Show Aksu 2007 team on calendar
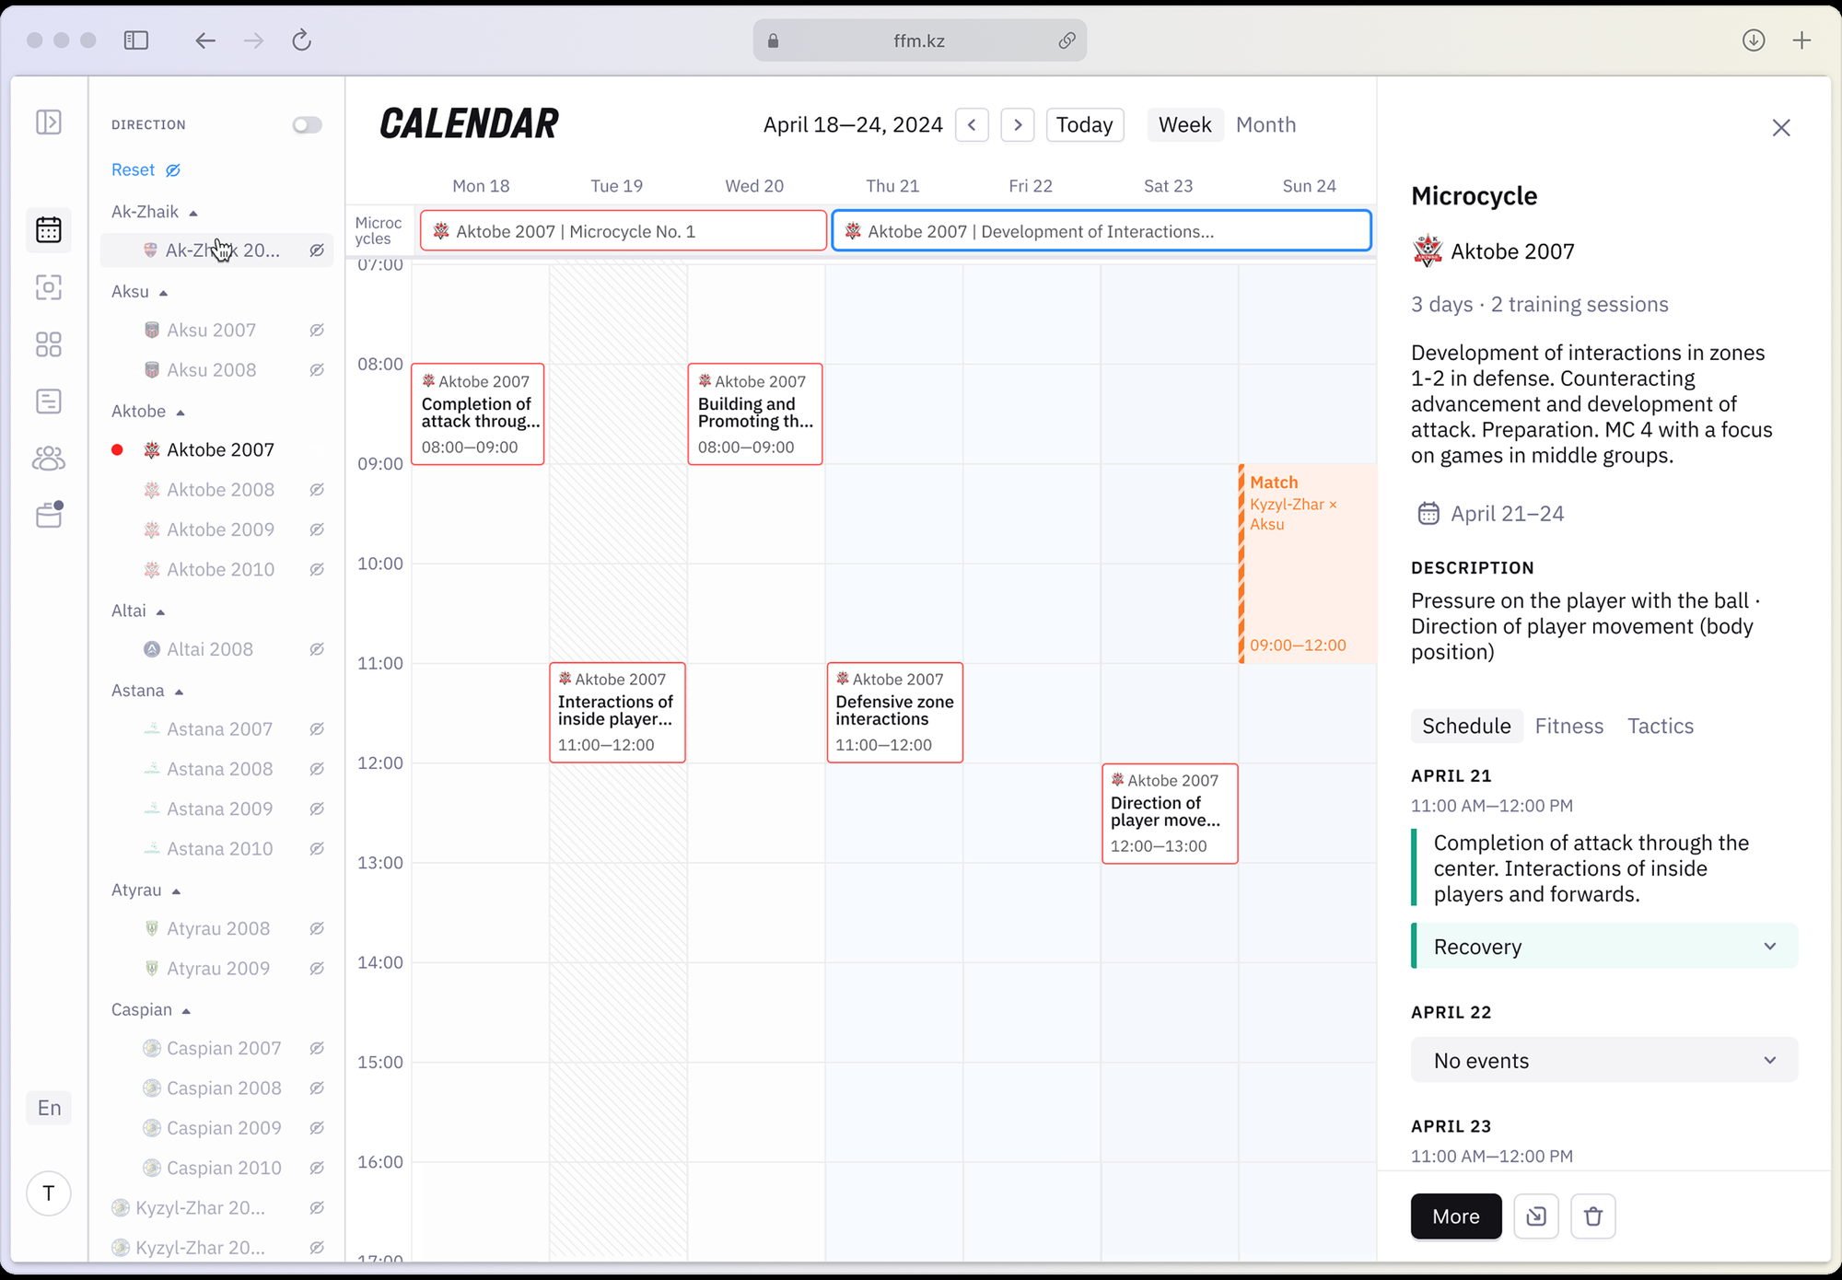 coord(317,331)
